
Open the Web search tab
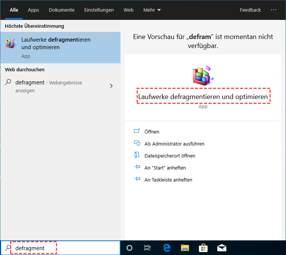128,10
